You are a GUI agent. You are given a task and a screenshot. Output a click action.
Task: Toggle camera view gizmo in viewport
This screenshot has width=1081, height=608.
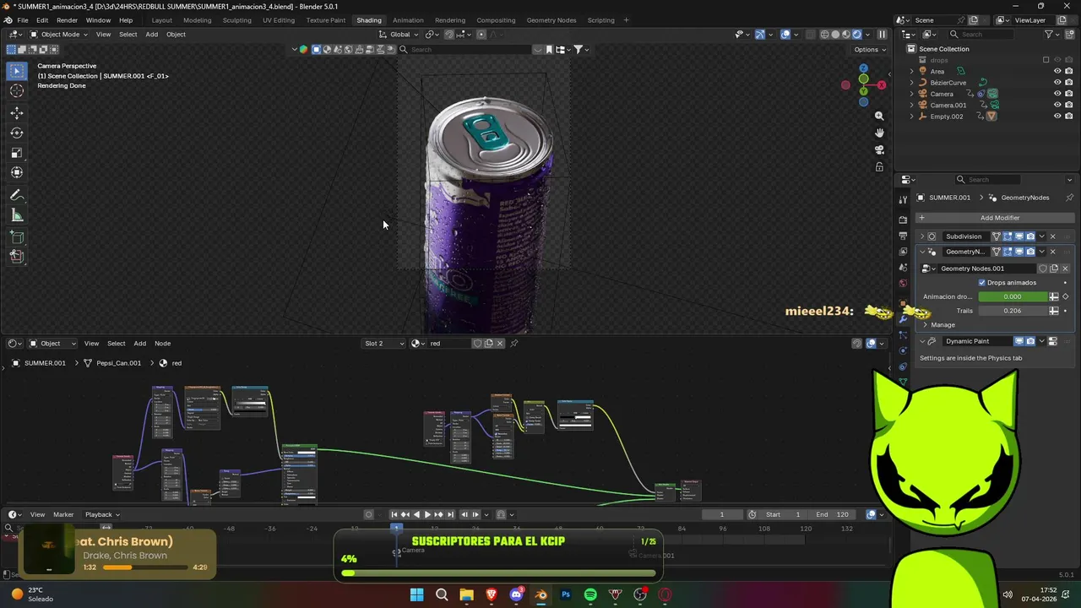click(879, 149)
